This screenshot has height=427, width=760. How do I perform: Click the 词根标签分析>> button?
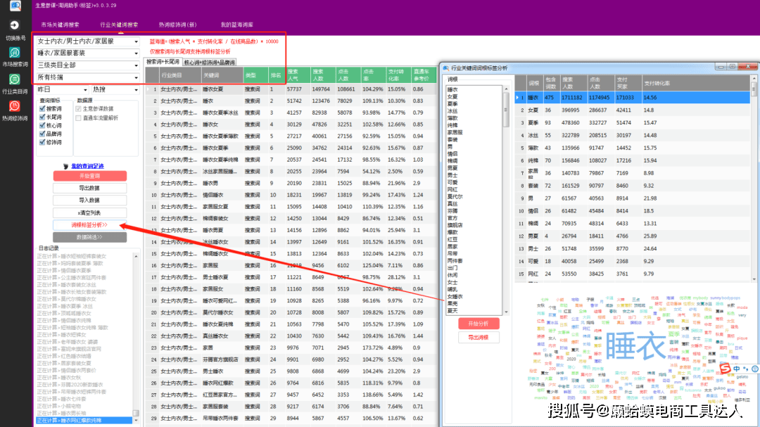pos(89,225)
